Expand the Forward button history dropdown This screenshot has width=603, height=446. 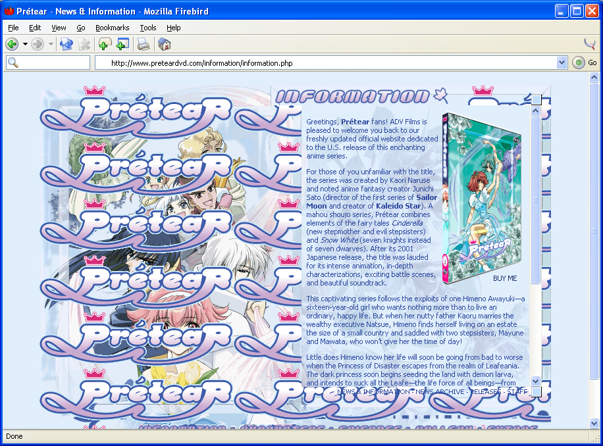tap(51, 44)
